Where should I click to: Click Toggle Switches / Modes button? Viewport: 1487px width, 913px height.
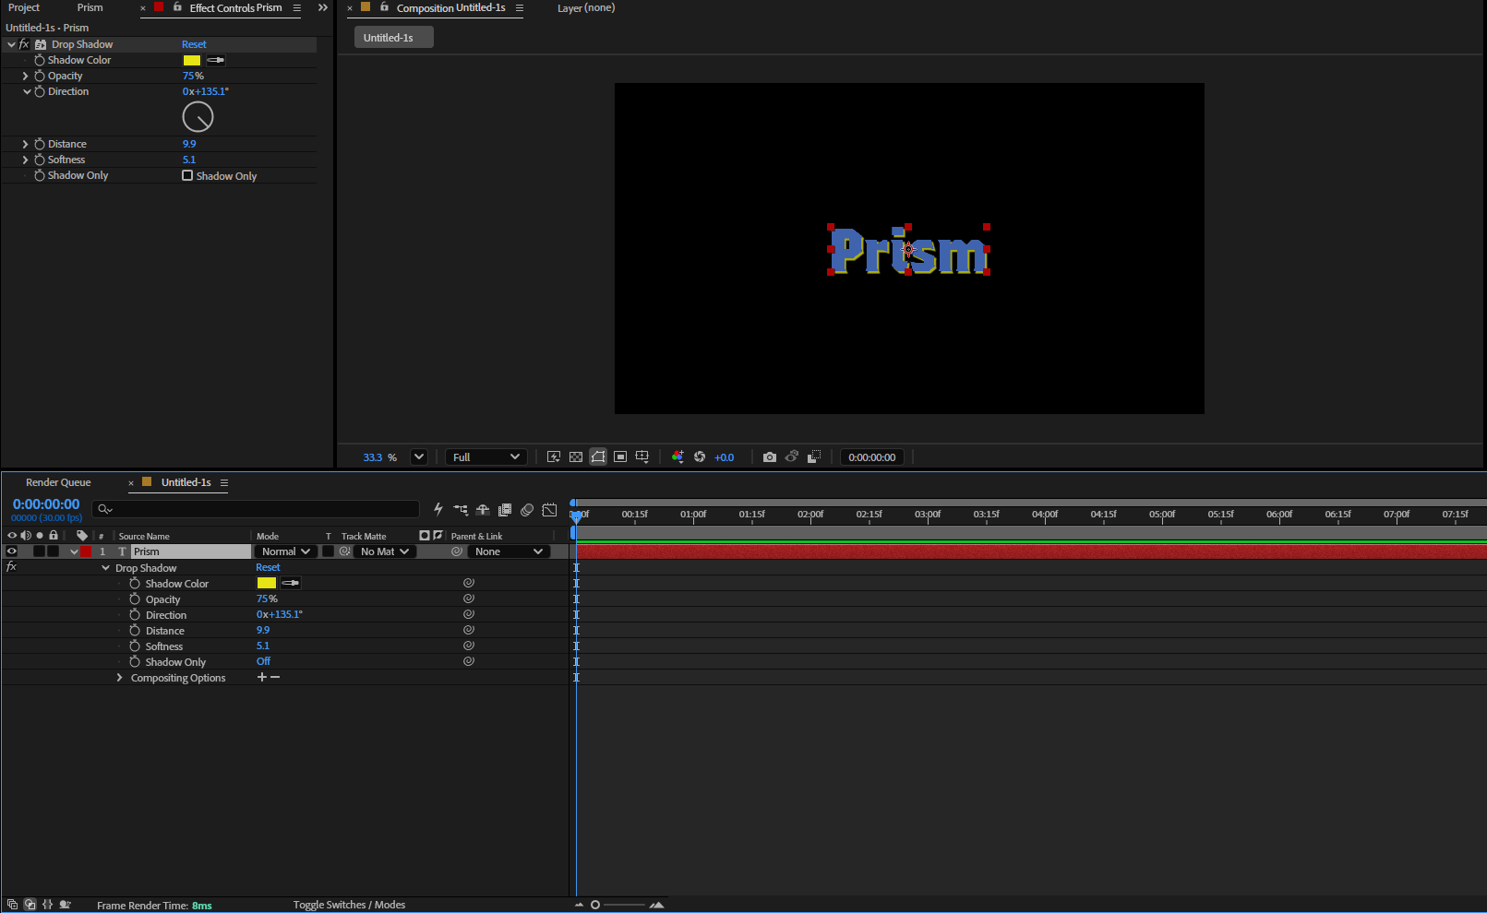coord(349,905)
